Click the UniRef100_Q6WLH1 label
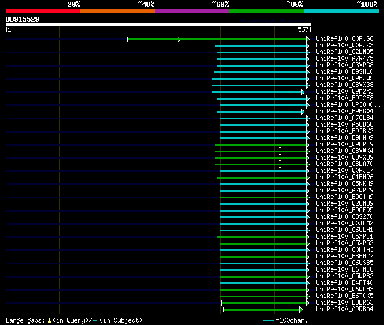The image size is (384, 325). click(344, 230)
